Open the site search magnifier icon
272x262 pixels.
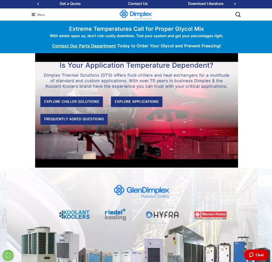click(238, 15)
